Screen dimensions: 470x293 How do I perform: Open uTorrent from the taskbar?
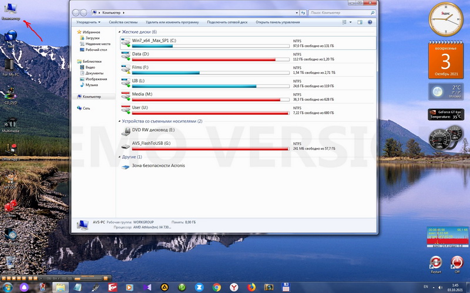182,287
